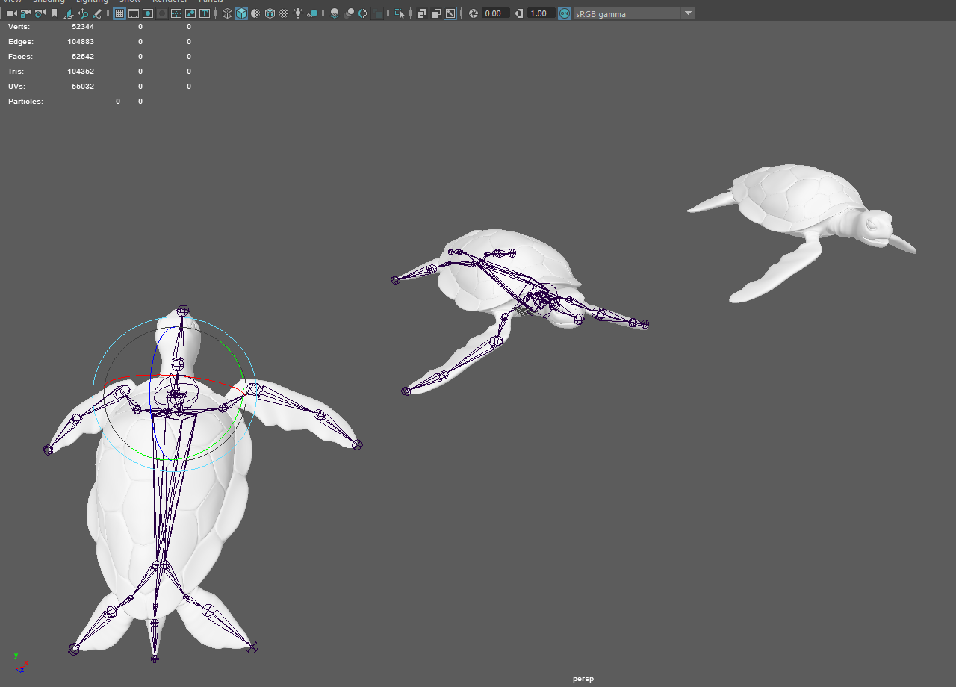Click the isolate select icon

400,13
